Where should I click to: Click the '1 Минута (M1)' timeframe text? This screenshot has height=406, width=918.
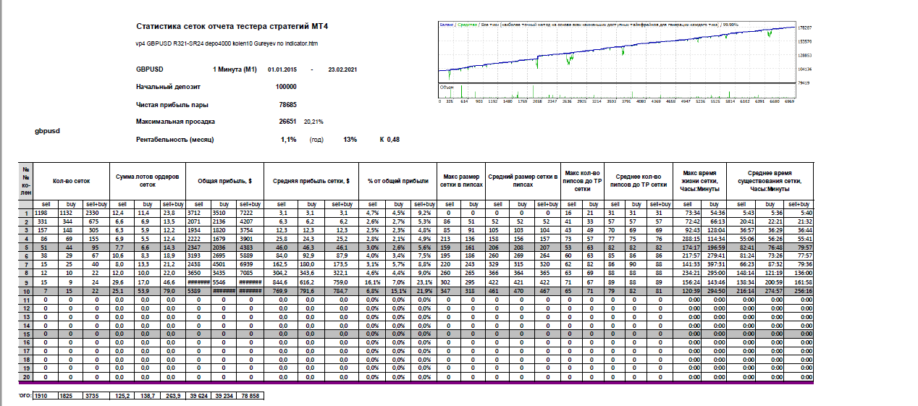[235, 69]
